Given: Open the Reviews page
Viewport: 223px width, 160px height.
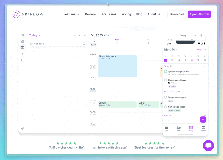Looking at the screenshot, I should [91, 14].
